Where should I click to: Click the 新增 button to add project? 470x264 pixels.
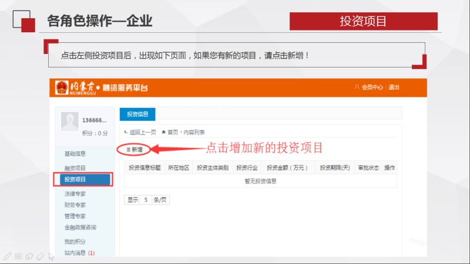pyautogui.click(x=133, y=150)
